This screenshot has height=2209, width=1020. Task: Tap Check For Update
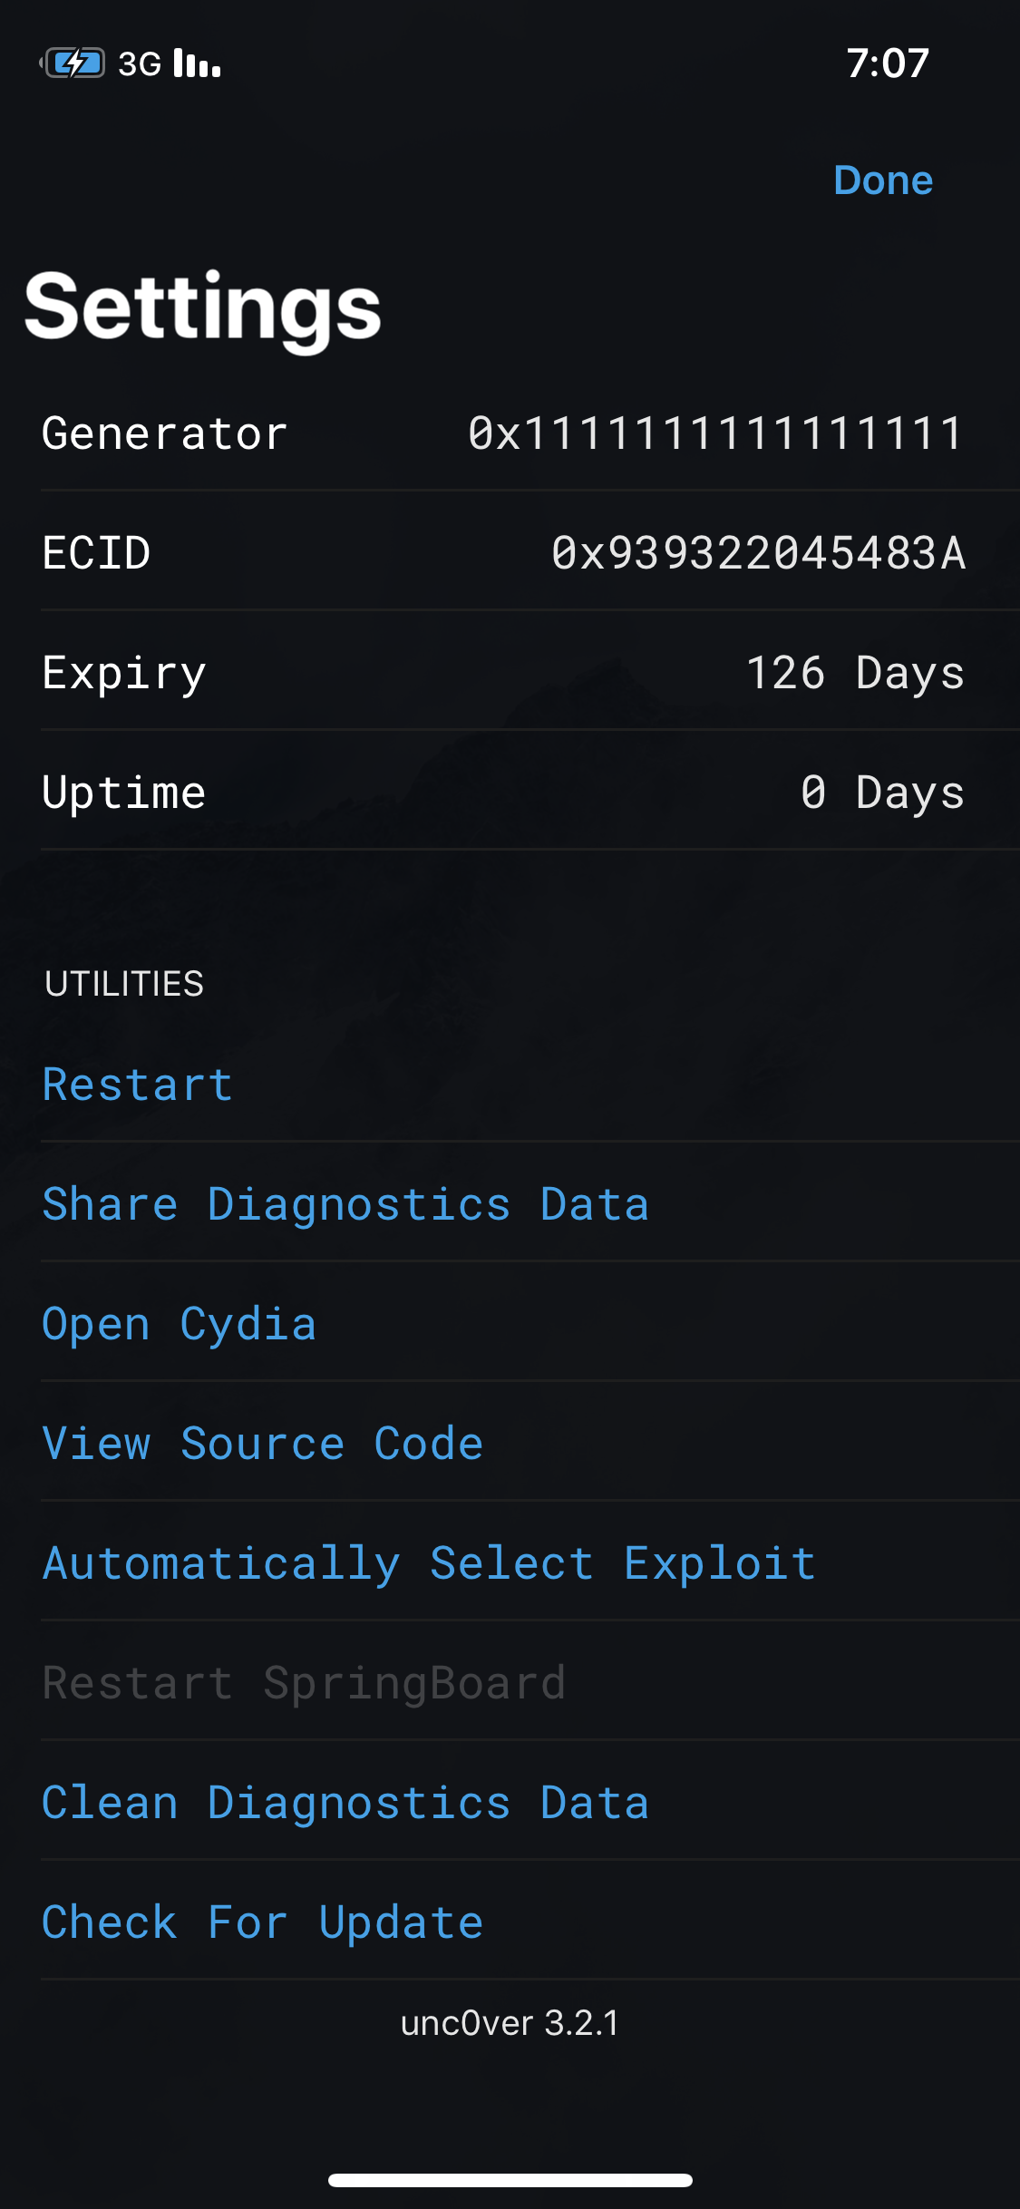263,1922
